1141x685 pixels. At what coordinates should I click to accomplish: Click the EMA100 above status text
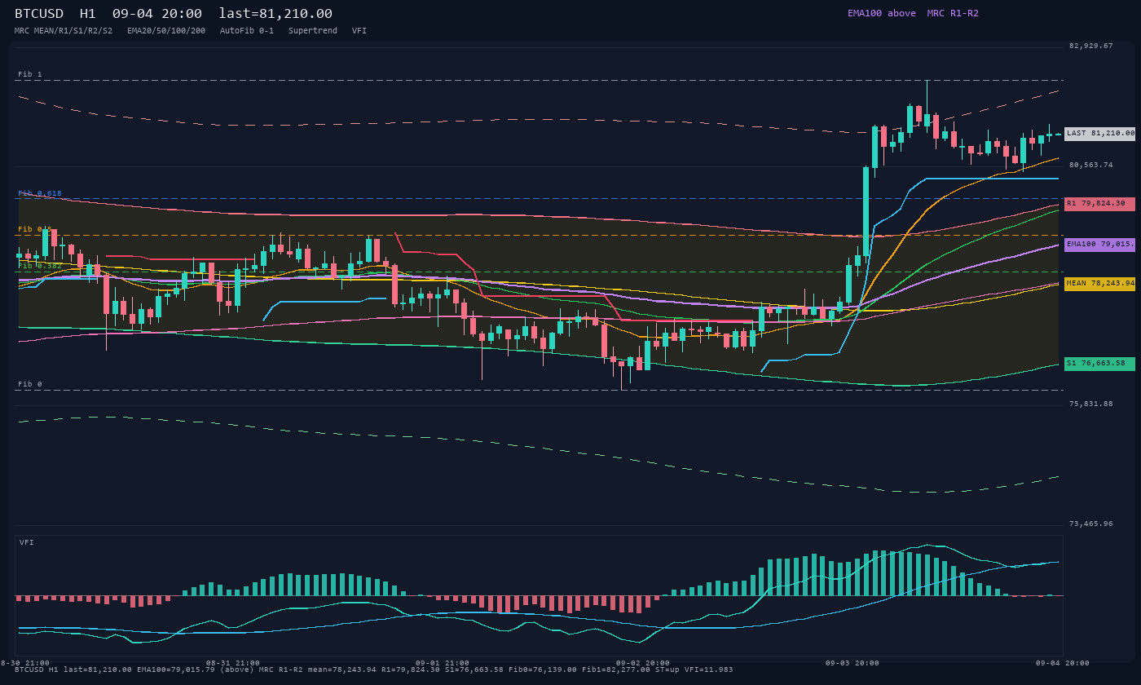tap(881, 13)
